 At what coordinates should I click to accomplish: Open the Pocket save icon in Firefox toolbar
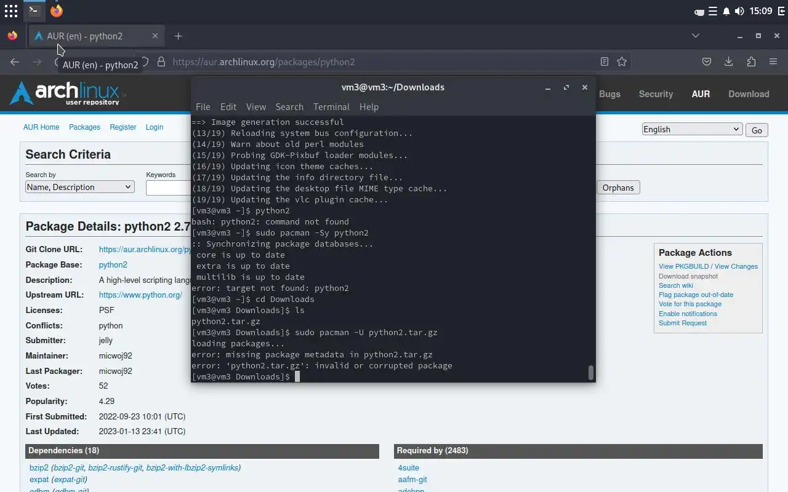click(707, 61)
